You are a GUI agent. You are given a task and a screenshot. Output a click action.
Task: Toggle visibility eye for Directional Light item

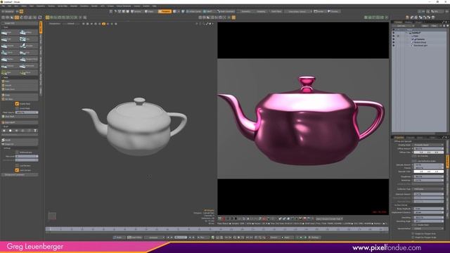click(394, 46)
